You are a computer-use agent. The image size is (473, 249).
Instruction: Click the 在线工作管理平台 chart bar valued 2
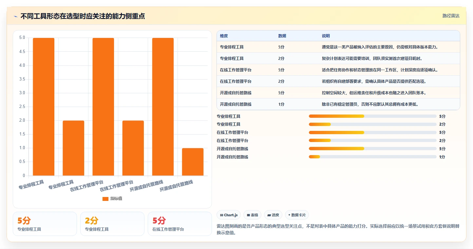133,148
